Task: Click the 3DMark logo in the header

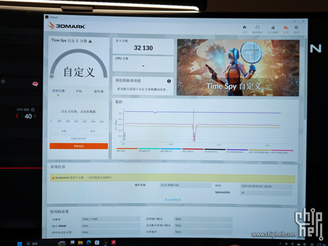Action: (67, 26)
